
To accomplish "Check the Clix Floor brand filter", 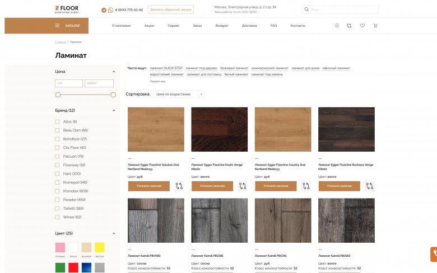I will pyautogui.click(x=57, y=148).
